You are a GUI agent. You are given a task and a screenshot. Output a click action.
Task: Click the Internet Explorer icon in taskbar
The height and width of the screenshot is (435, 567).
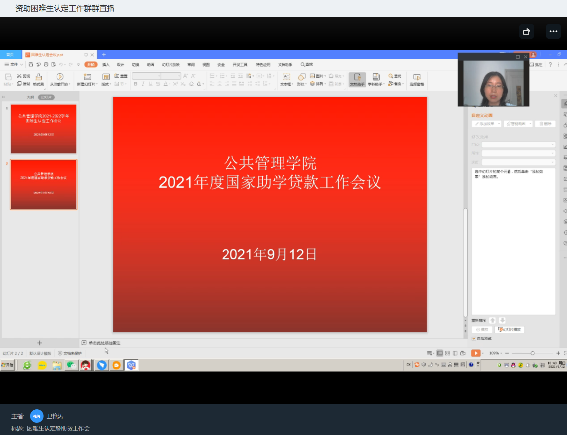click(x=27, y=365)
